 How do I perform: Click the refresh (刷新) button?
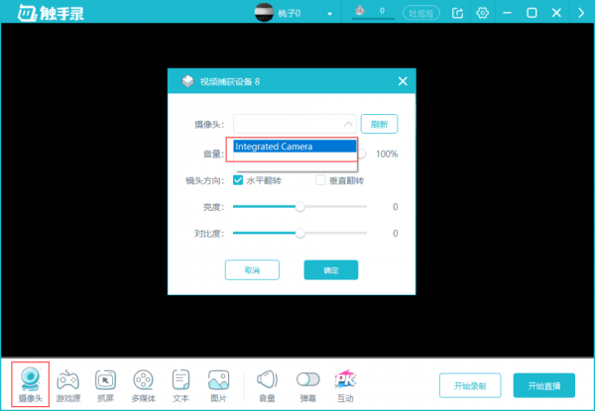379,124
